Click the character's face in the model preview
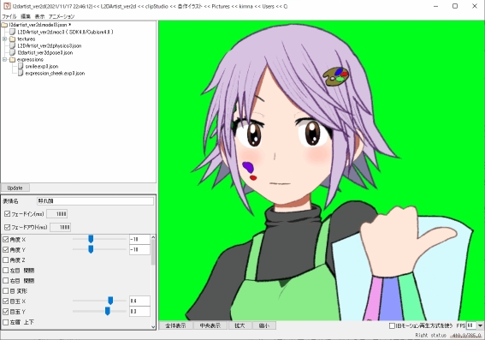Viewport: 485px width, 340px height. point(281,155)
